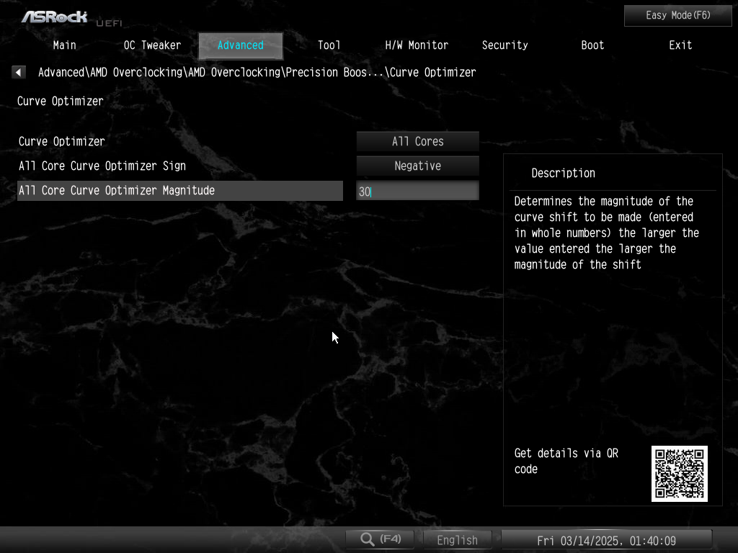Click the back arrow icon beside breadcrumb
The width and height of the screenshot is (738, 553).
18,72
